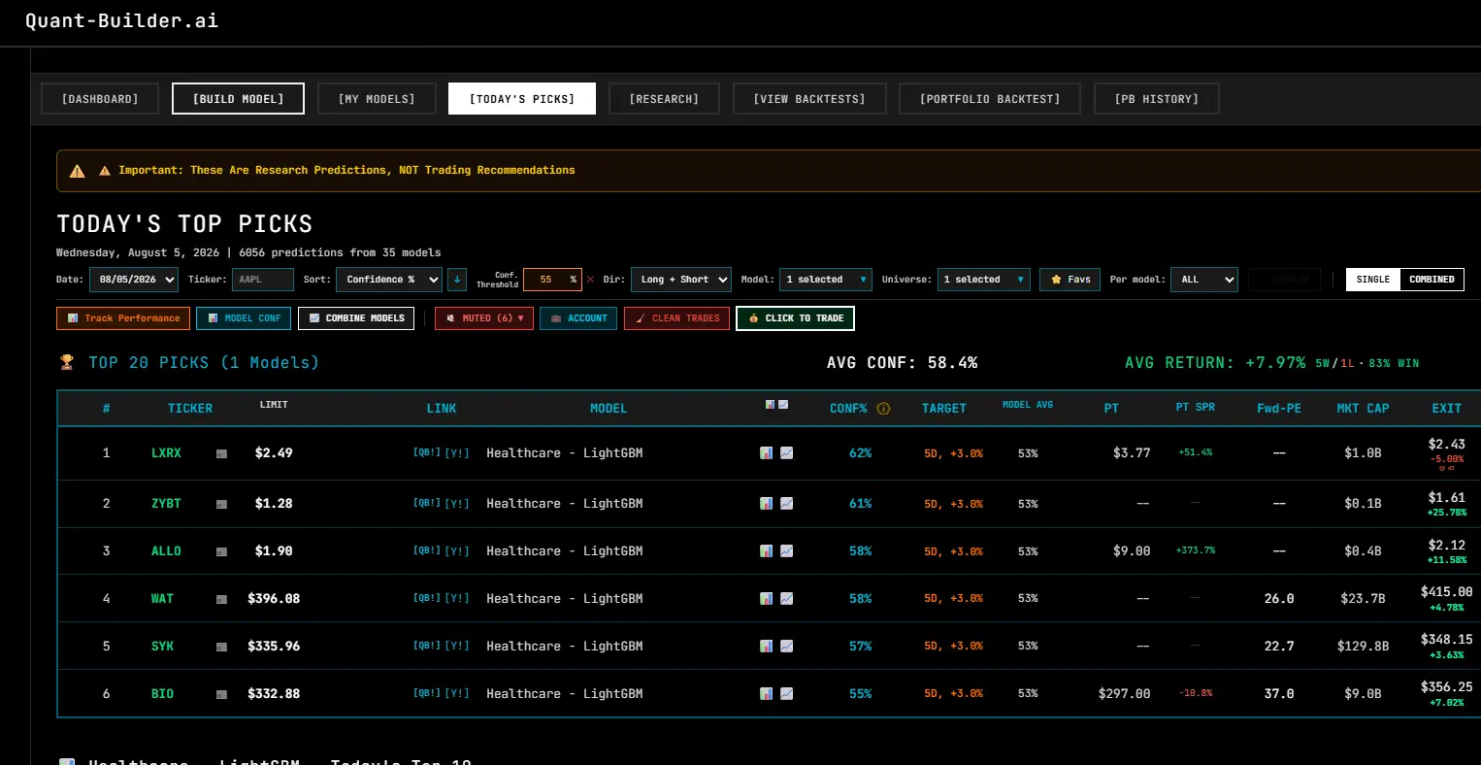
Task: Click the small gray icon beside SYK ticker
Action: click(221, 647)
